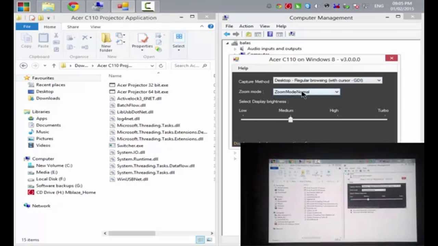Screen dimensions: 438x246
Task: Click Back arrow in Computer Management toolbar
Action: (x=227, y=34)
